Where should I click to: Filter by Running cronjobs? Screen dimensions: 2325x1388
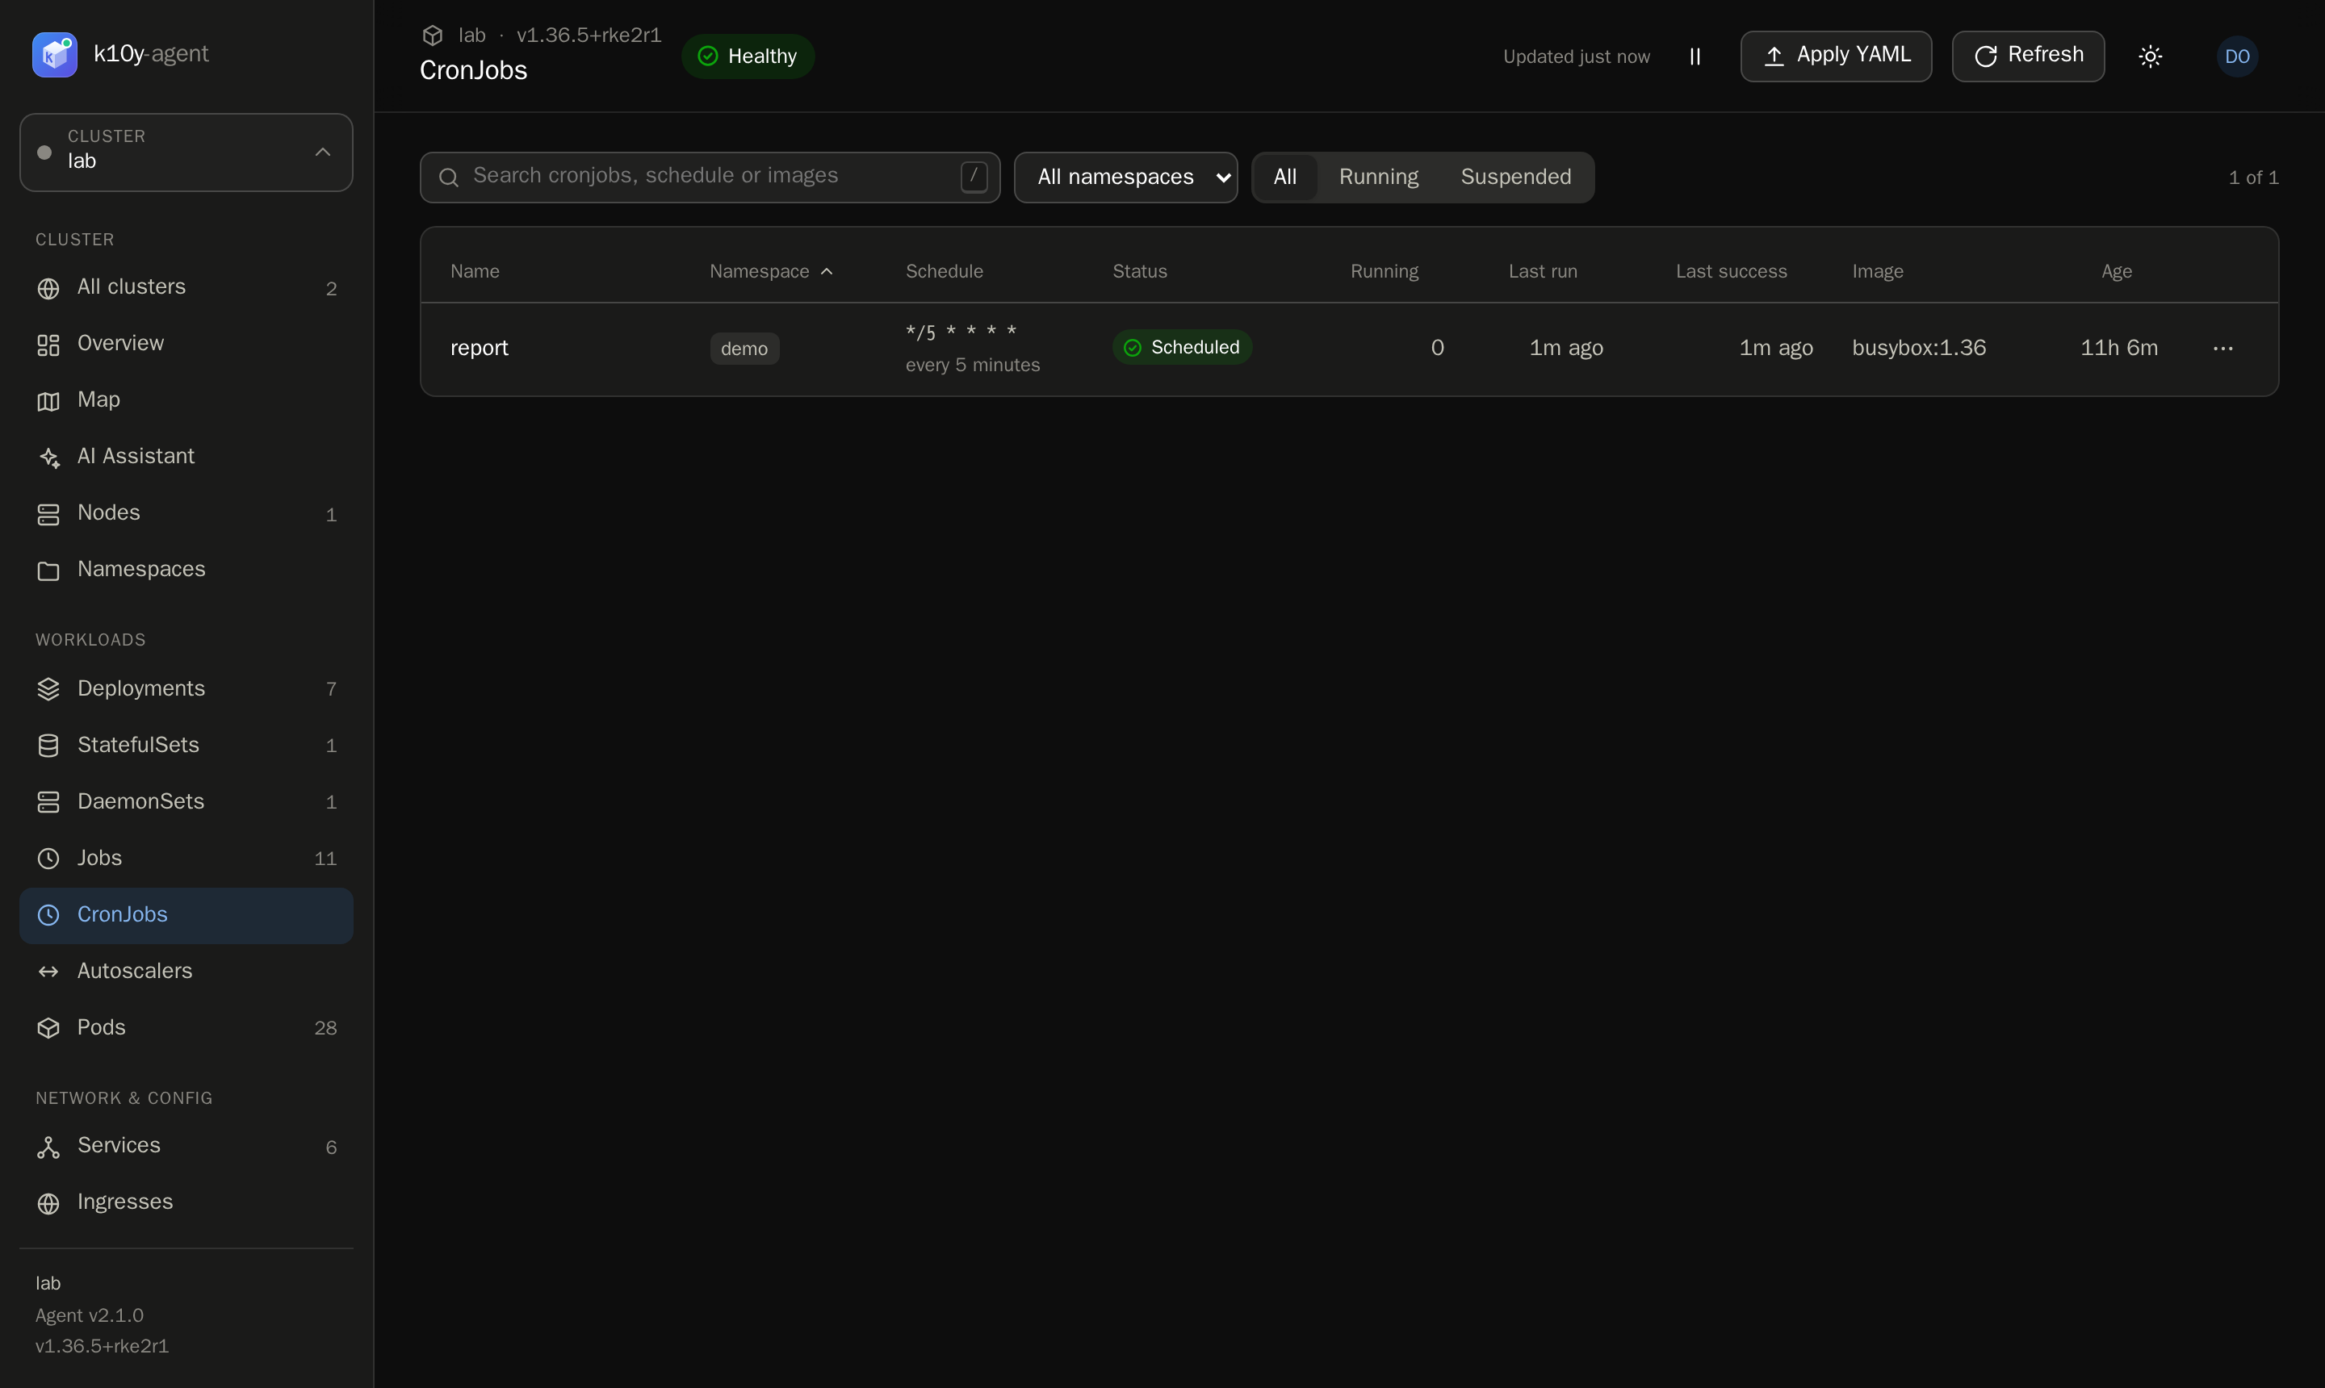coord(1378,177)
